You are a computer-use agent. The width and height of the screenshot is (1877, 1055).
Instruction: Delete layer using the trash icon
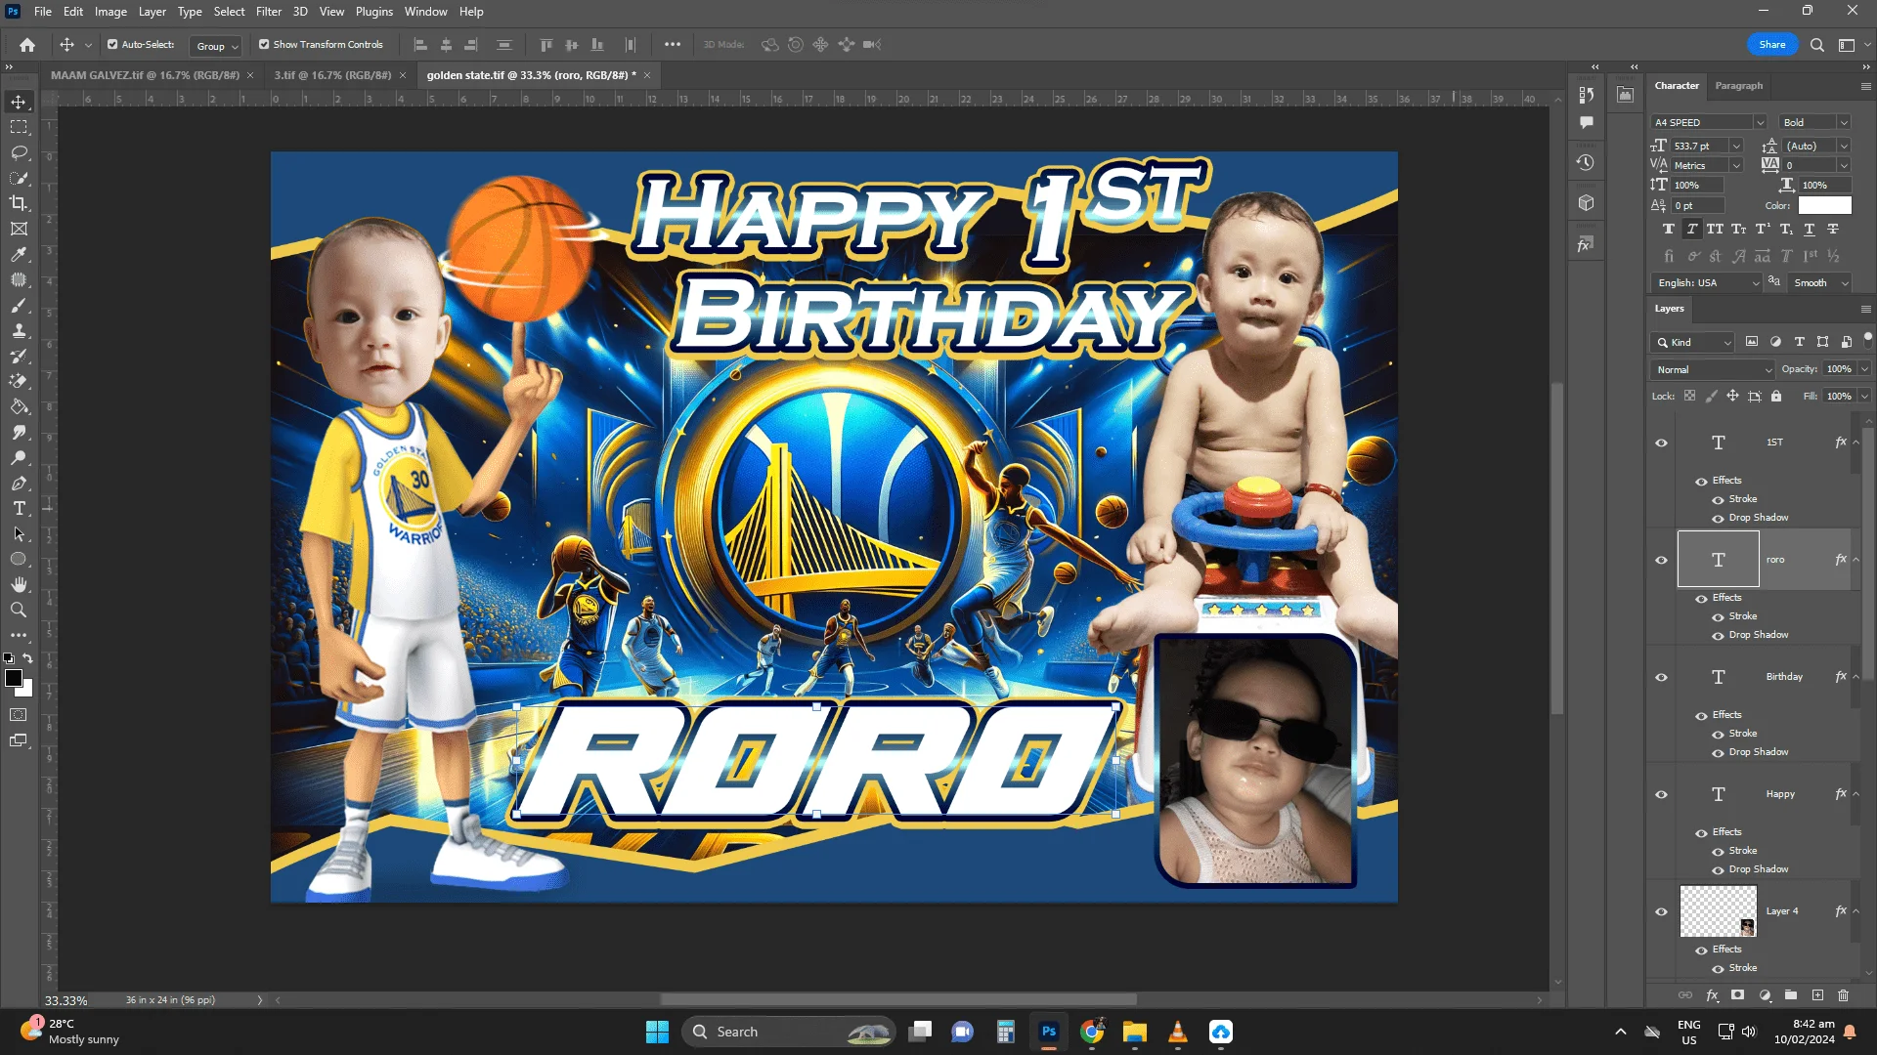(x=1844, y=995)
